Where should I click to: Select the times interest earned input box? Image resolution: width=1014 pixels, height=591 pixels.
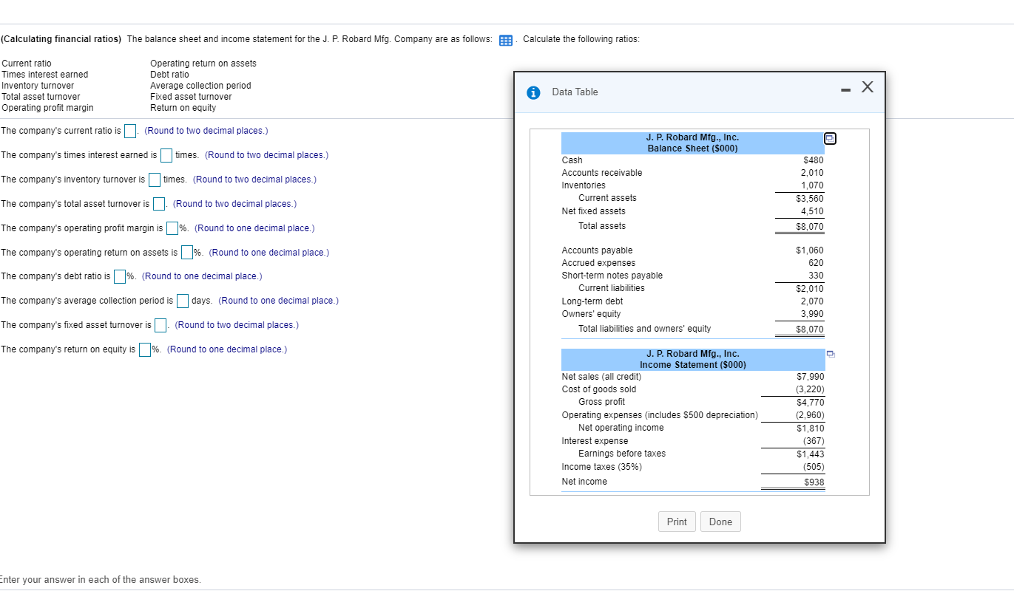166,155
